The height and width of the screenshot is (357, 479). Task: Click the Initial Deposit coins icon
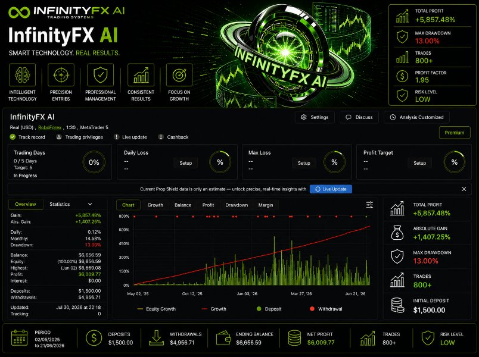[x=397, y=305]
